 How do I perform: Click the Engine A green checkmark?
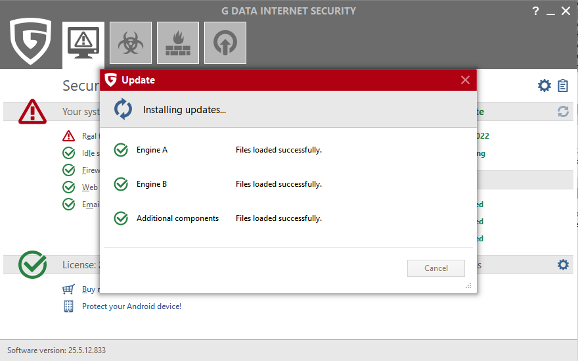click(121, 150)
